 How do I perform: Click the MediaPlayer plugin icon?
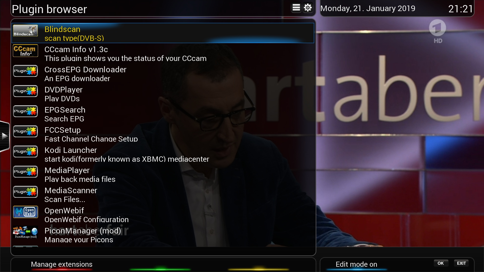click(x=25, y=172)
